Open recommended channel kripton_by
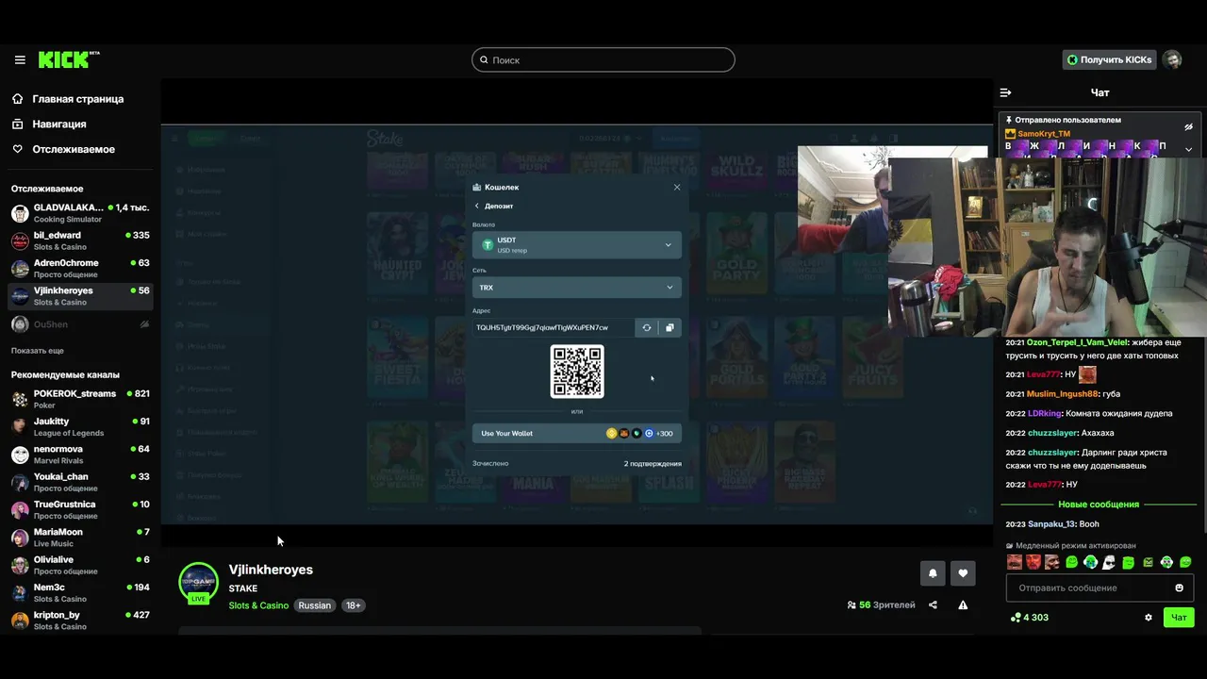The height and width of the screenshot is (679, 1207). [80, 621]
